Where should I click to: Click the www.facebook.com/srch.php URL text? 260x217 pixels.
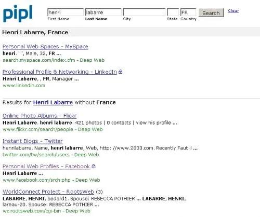pyautogui.click(x=36, y=180)
